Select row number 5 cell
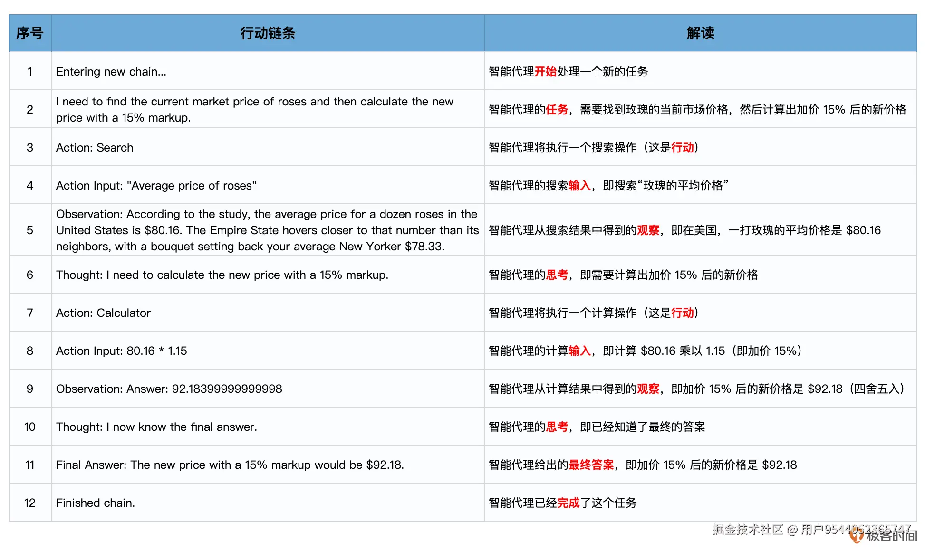This screenshot has height=550, width=925. click(x=30, y=230)
